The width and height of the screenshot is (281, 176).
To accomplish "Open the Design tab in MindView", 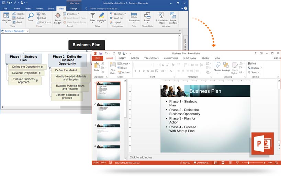I will point(74,9).
